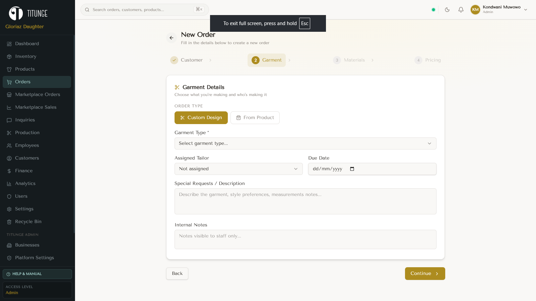Click the Garment Details scissors icon
Viewport: 536px width, 301px height.
tap(177, 87)
